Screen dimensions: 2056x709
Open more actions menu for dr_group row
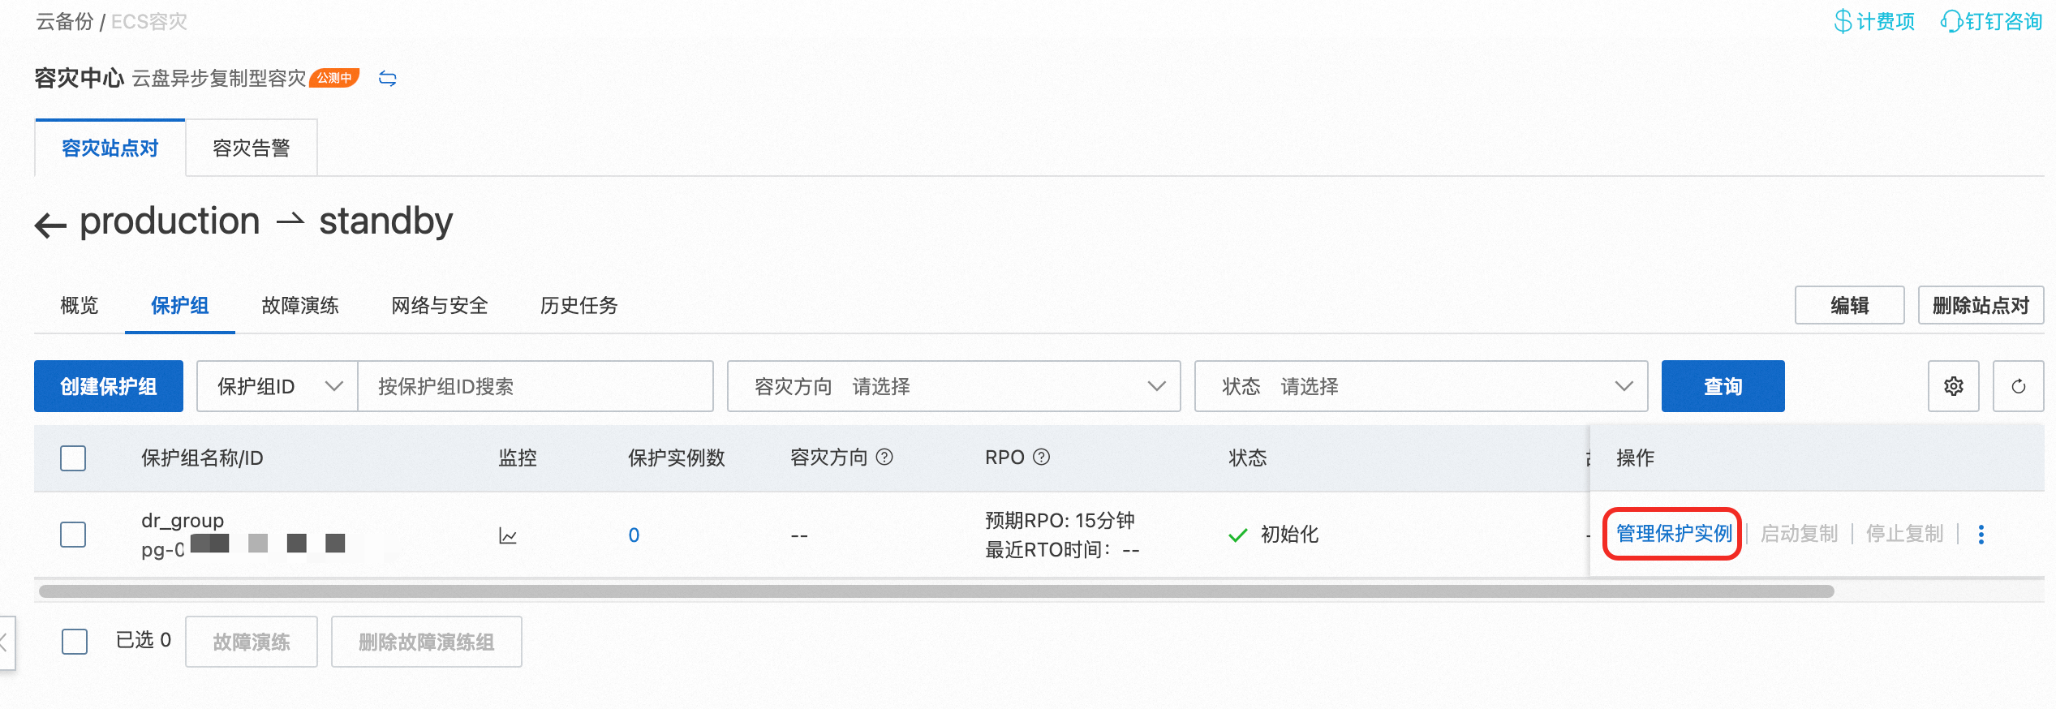point(1981,534)
